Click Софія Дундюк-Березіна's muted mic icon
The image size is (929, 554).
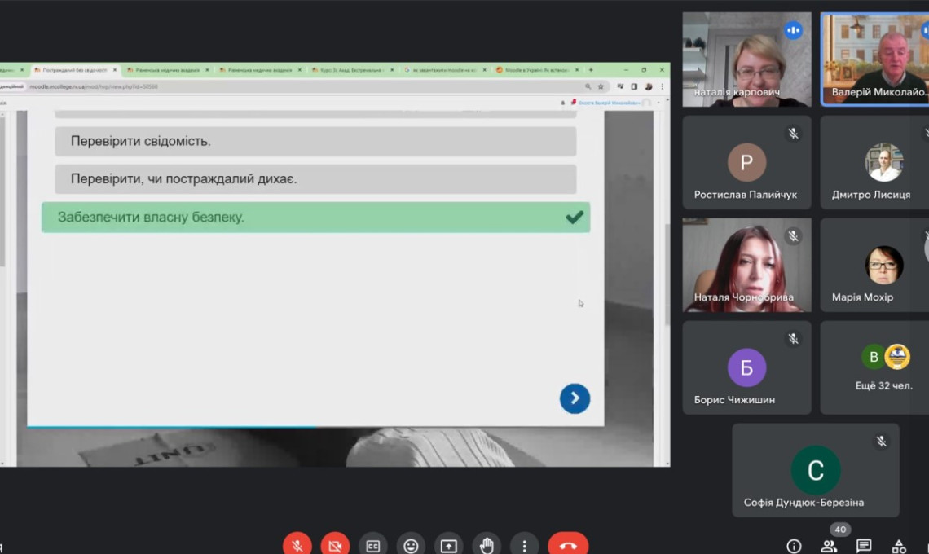882,442
